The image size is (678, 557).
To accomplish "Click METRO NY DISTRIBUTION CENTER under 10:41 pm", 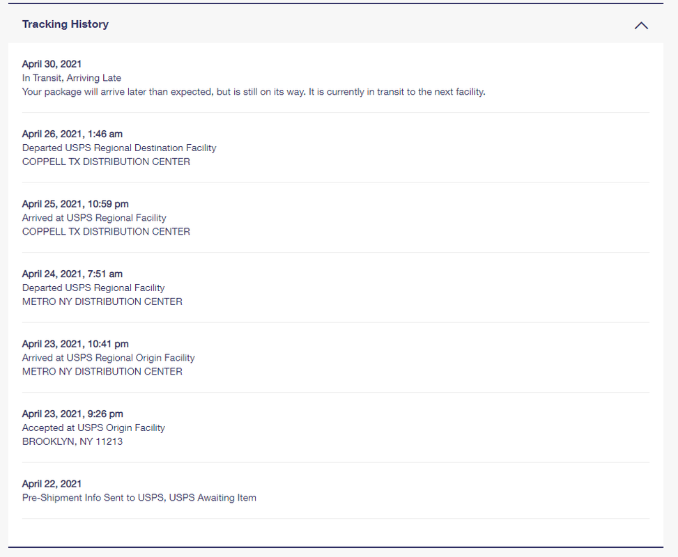I will click(102, 372).
